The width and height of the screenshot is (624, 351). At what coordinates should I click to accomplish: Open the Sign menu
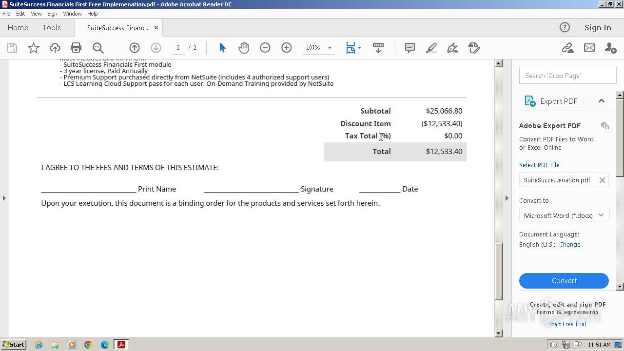tap(52, 14)
